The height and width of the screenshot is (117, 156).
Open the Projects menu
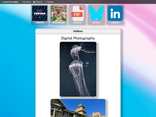38,2
